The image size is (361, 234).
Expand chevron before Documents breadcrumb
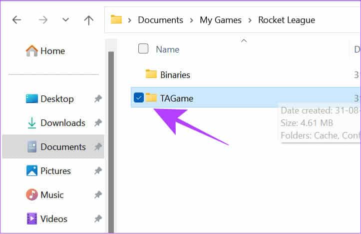130,20
